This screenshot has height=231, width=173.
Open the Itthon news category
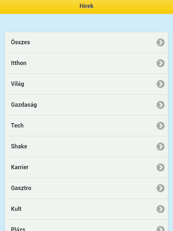[86, 63]
